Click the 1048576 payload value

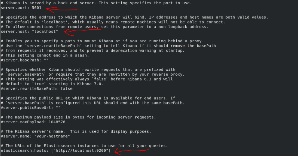(x=57, y=122)
